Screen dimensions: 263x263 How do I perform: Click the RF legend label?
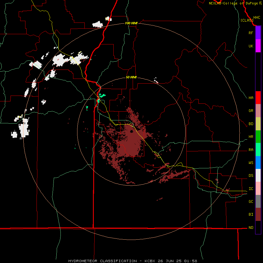pos(251,33)
